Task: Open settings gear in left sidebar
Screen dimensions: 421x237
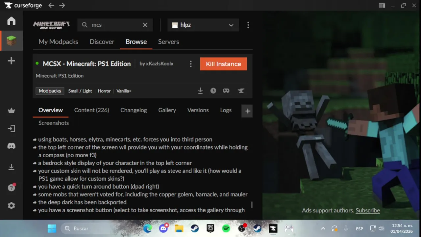Action: point(12,206)
